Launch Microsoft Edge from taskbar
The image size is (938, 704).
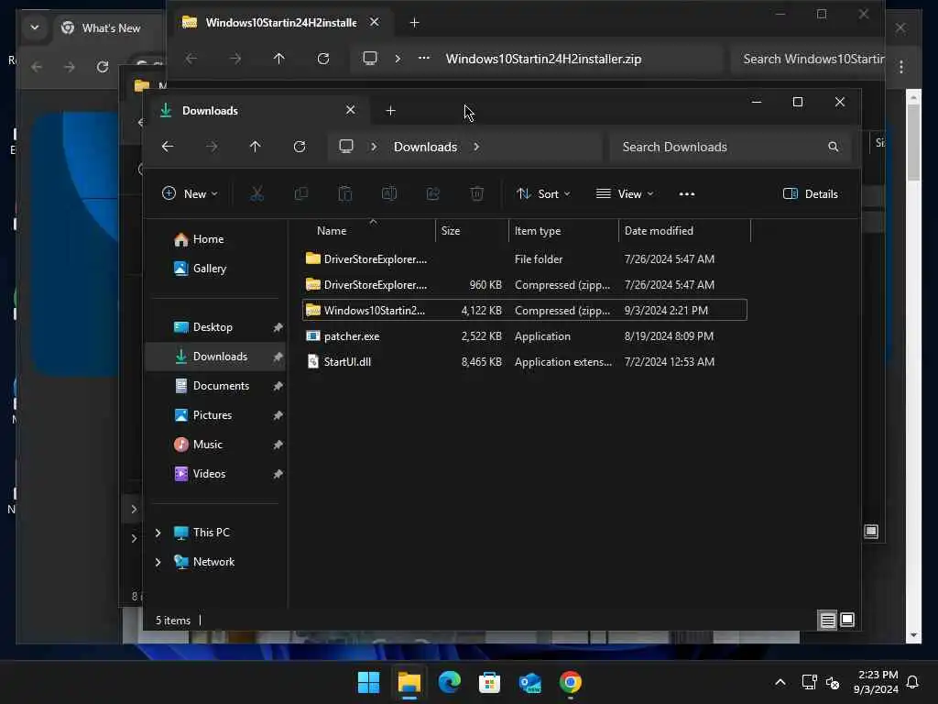click(449, 682)
